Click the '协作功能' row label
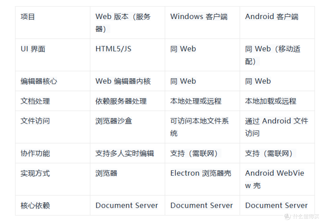This screenshot has height=223, width=322. [35, 153]
